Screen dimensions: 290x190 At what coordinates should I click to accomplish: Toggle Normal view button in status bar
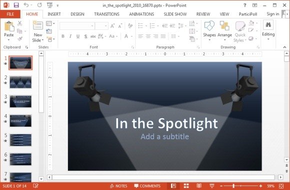173,186
